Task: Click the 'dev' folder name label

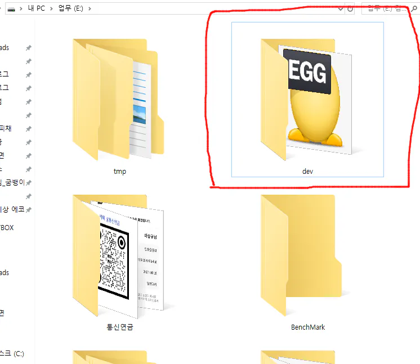Action: pyautogui.click(x=307, y=171)
